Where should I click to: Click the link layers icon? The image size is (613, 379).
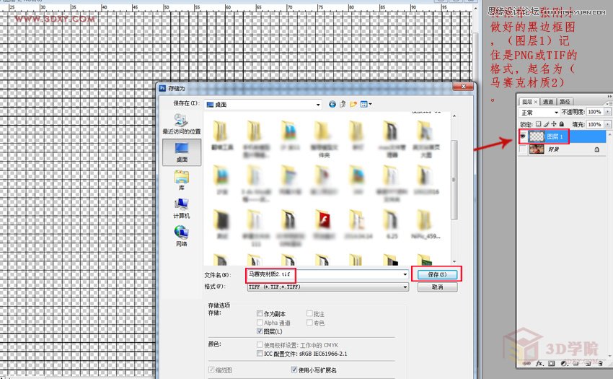click(x=527, y=363)
